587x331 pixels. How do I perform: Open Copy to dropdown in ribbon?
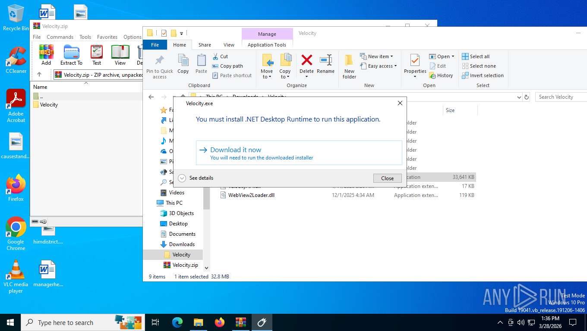coord(285,74)
